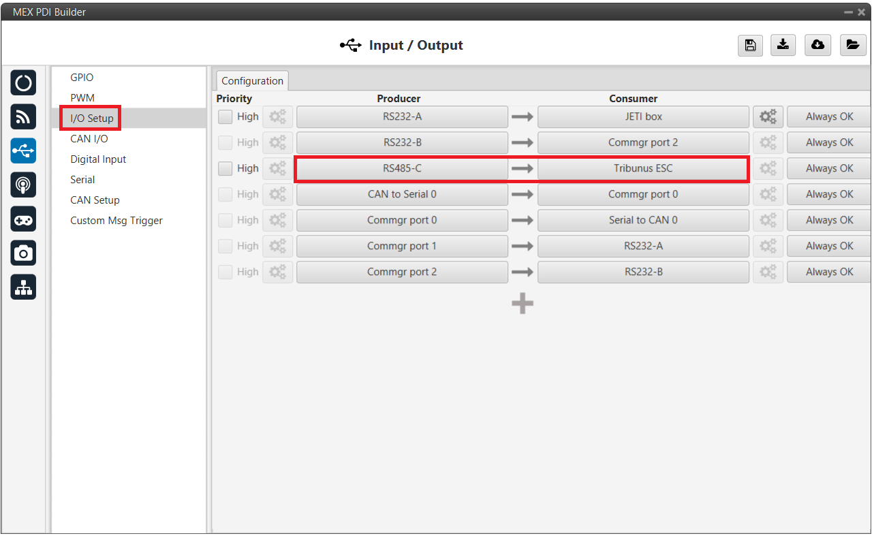The image size is (874, 536).
Task: Click the Commgr port 1 producer button
Action: (402, 246)
